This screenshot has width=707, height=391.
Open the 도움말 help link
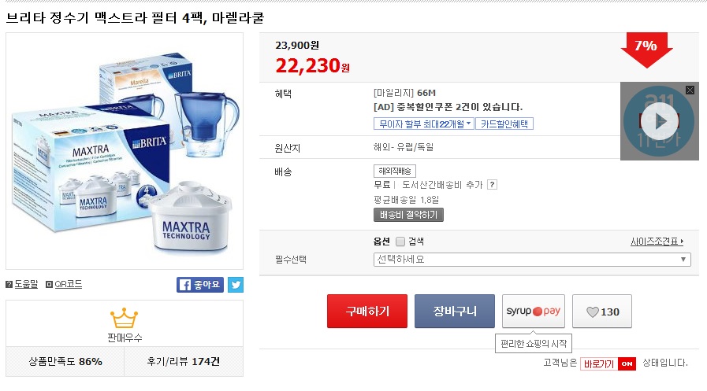pos(22,284)
